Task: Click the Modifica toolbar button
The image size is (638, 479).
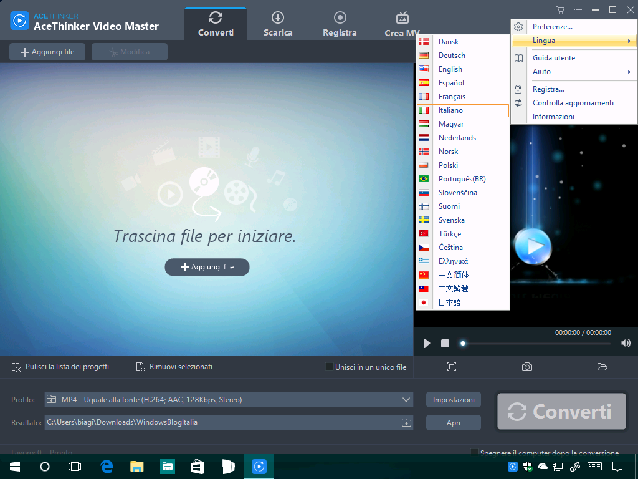Action: point(130,52)
